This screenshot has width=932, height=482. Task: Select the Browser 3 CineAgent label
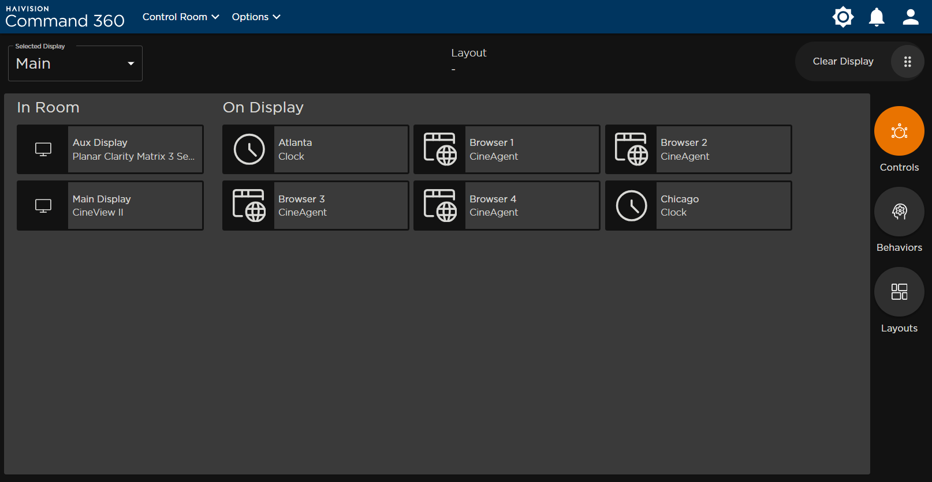pos(303,206)
